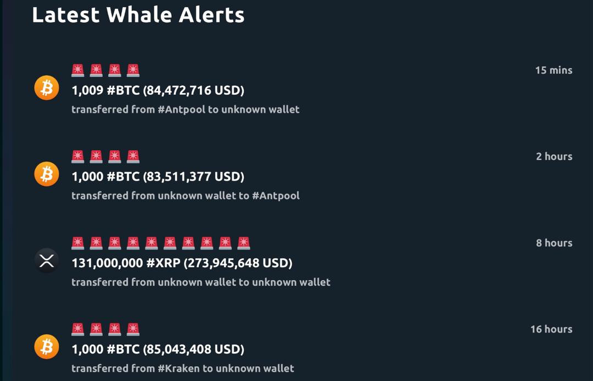593x381 pixels.
Task: Click the Bitcoin icon beside the 1,009 #BTC alert
Action: click(x=47, y=88)
